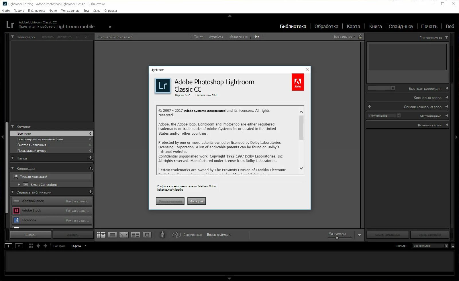Open the По умолчанию metadata dropdown

(x=384, y=116)
